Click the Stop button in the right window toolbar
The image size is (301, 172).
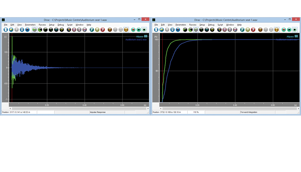(x=295, y=30)
